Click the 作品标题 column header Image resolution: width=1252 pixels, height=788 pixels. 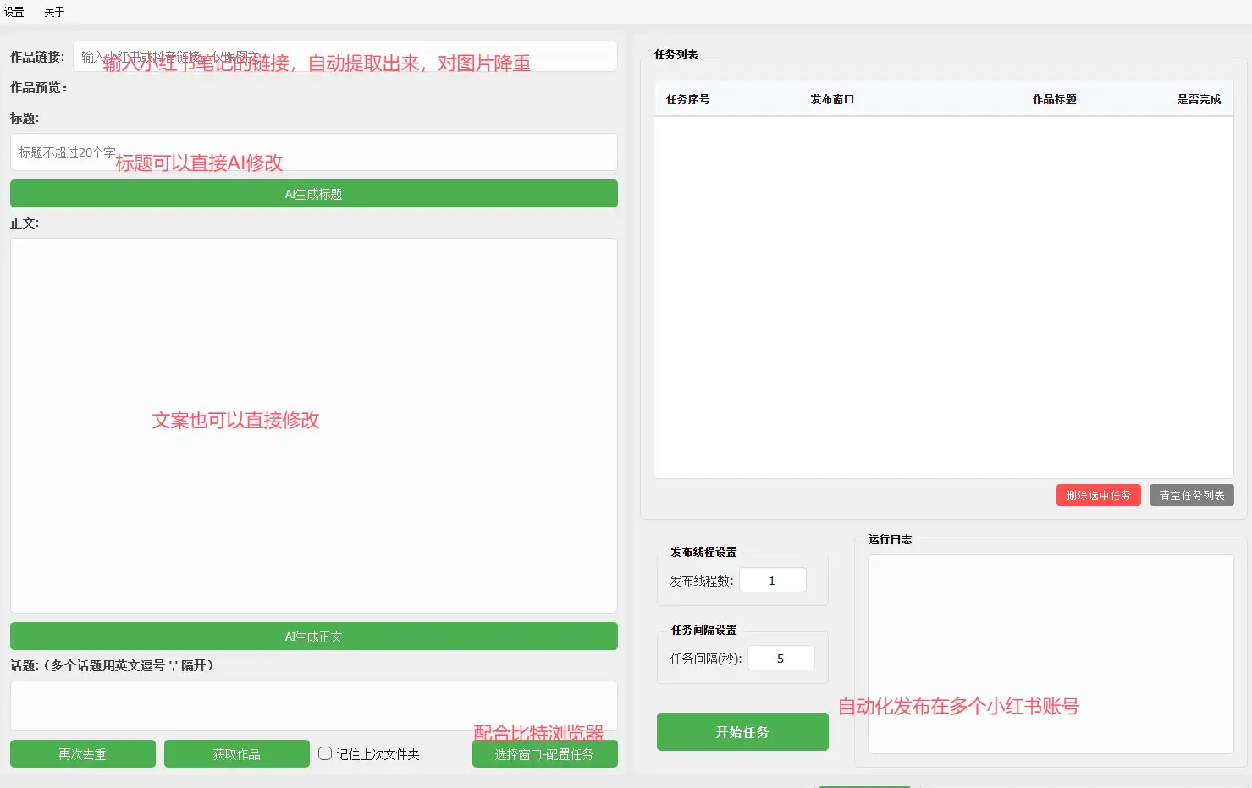1054,99
